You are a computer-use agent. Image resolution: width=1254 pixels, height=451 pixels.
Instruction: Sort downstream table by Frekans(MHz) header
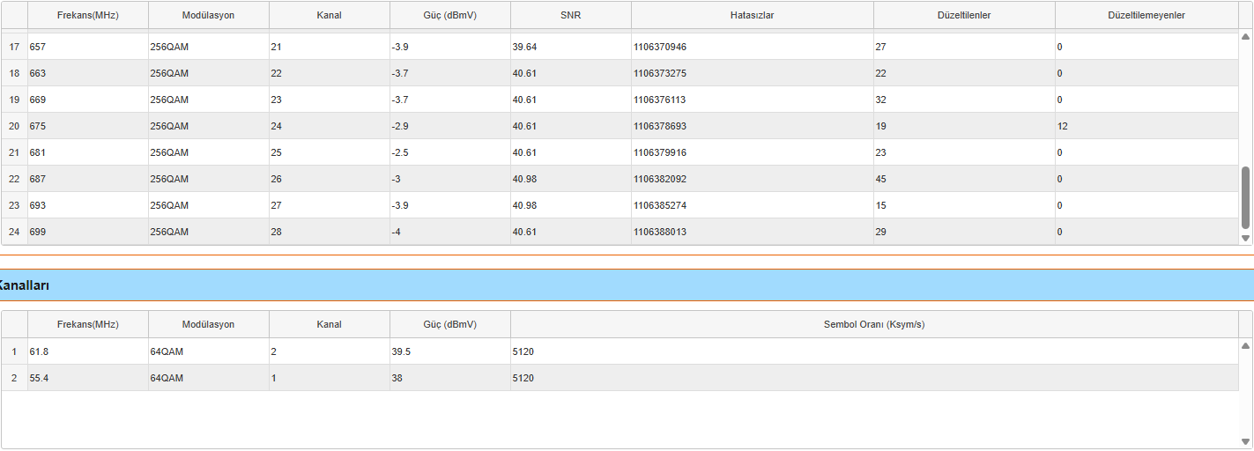coord(88,15)
